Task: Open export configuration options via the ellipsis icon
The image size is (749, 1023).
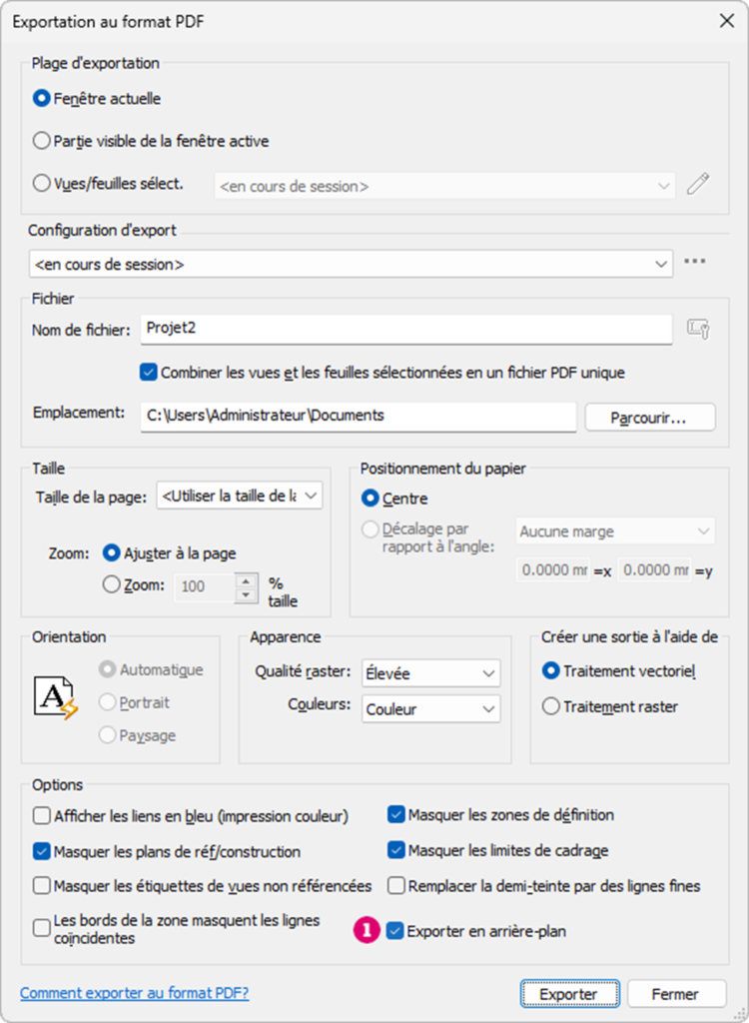Action: (x=696, y=262)
